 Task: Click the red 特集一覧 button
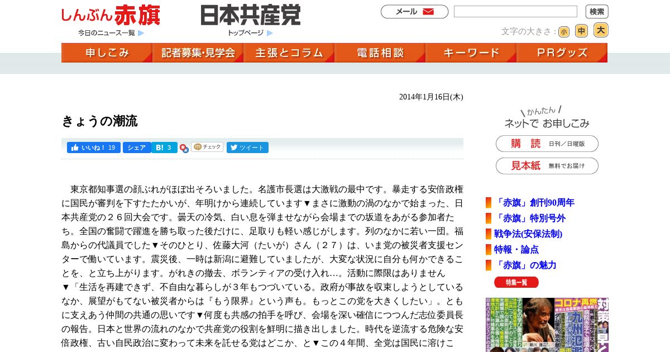click(516, 282)
